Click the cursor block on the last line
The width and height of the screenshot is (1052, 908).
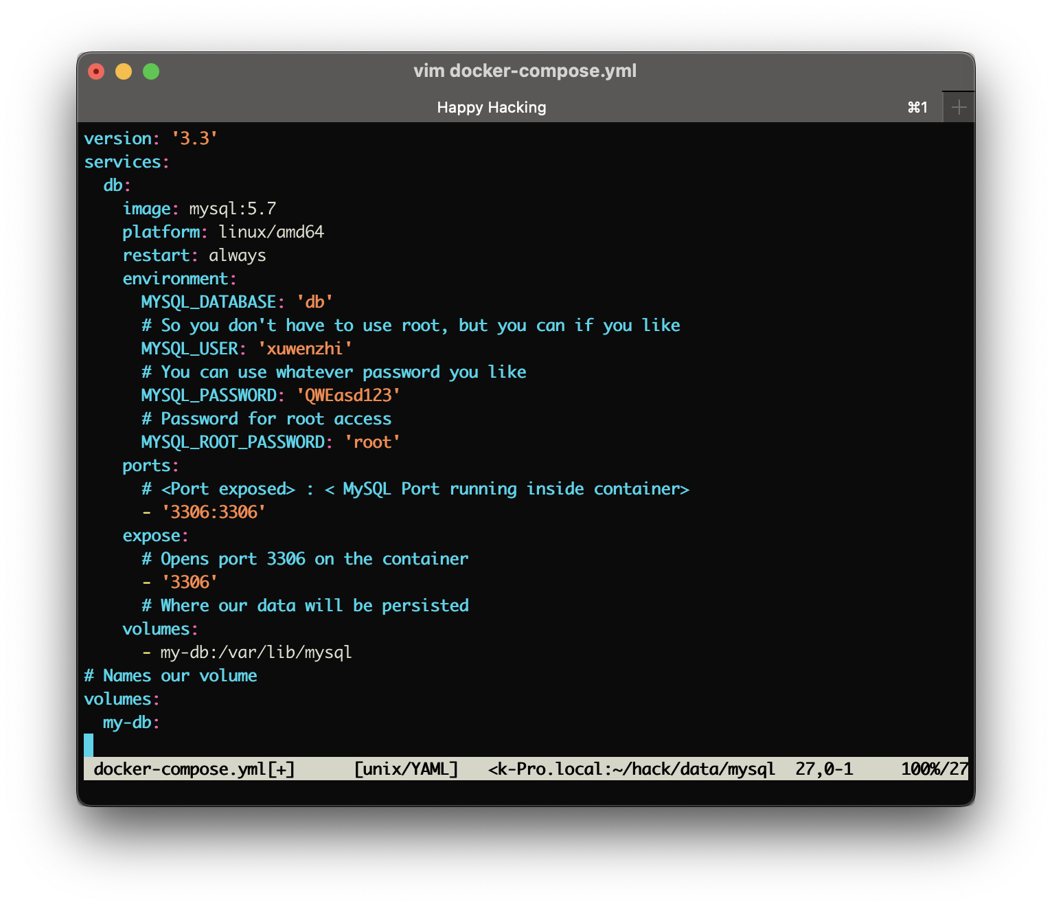[x=89, y=745]
